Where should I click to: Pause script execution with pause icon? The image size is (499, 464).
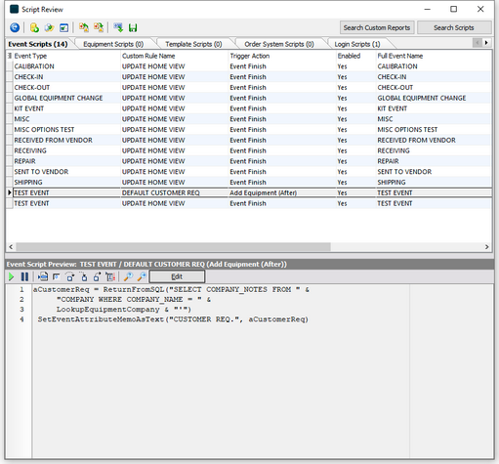(x=24, y=276)
